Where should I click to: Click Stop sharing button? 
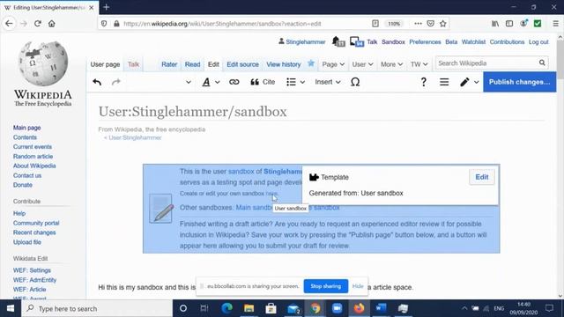pos(326,286)
